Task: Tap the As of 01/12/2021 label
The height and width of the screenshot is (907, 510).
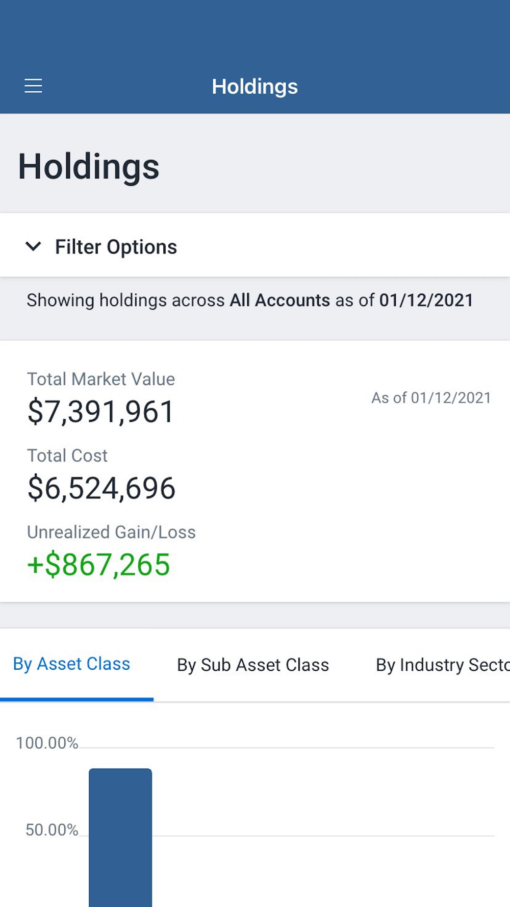Action: pos(431,398)
